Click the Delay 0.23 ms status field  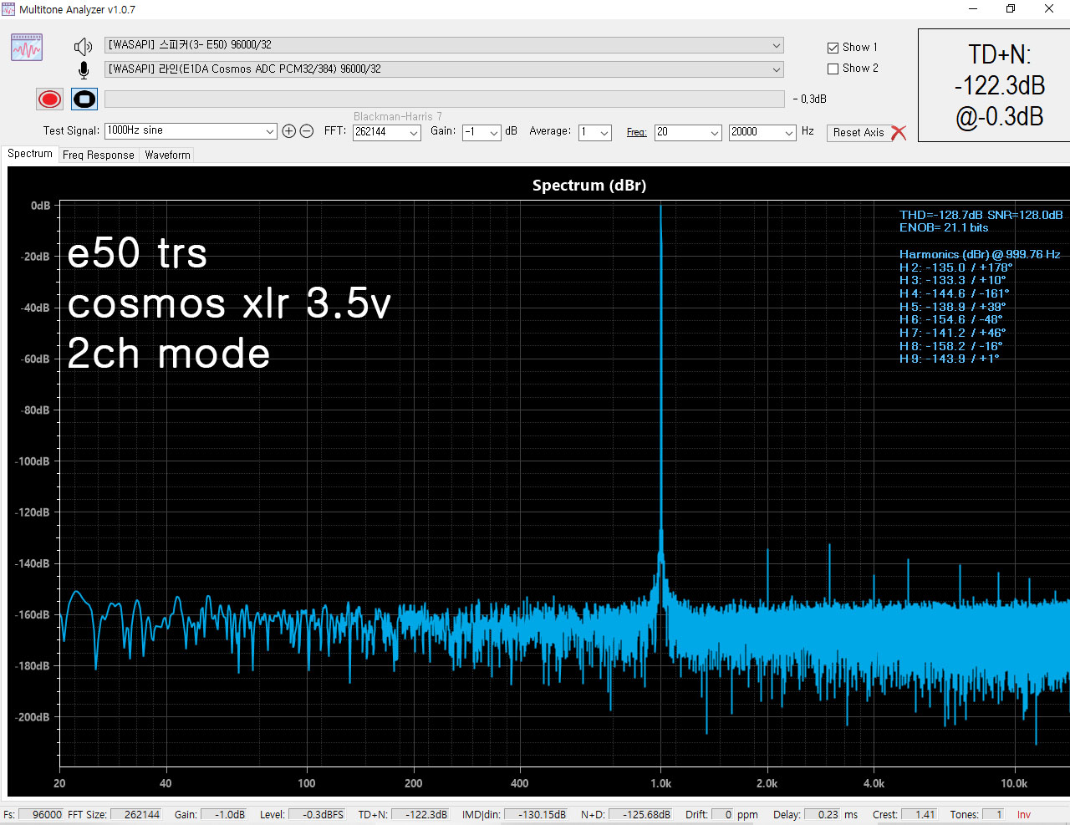(x=823, y=815)
